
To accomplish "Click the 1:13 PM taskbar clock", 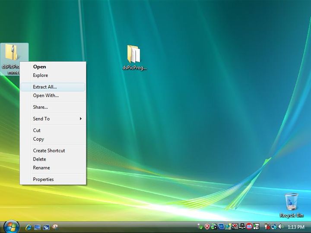I will pos(295,227).
